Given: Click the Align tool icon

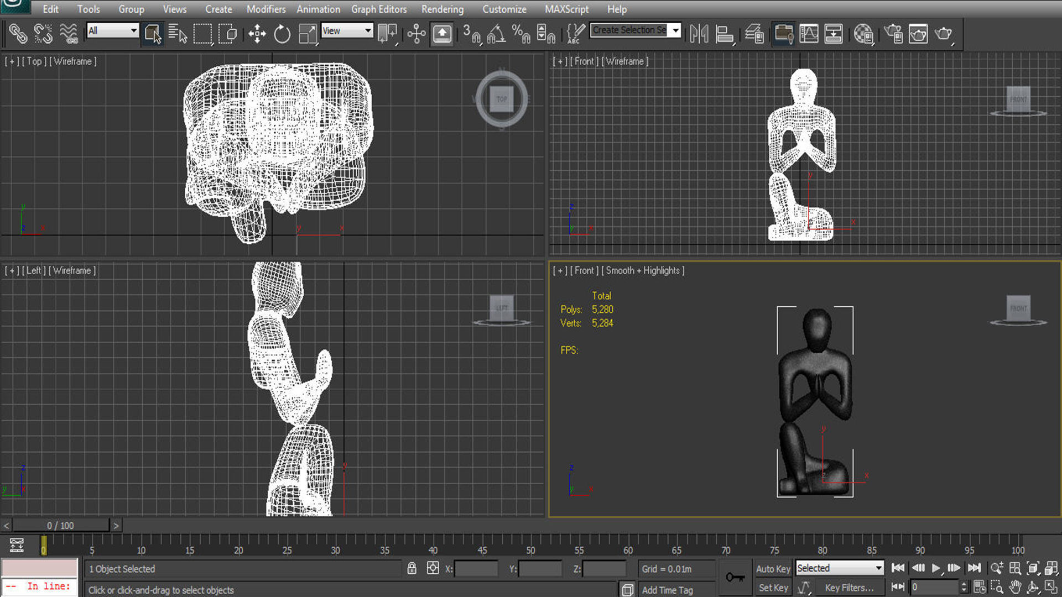Looking at the screenshot, I should pos(725,34).
